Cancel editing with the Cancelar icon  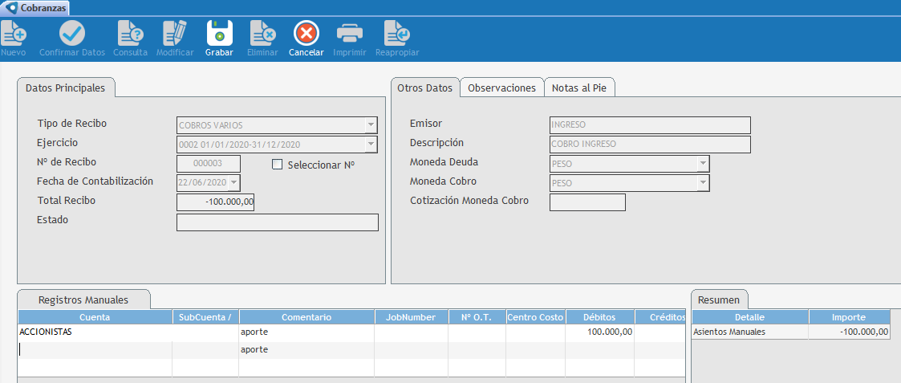pyautogui.click(x=306, y=33)
